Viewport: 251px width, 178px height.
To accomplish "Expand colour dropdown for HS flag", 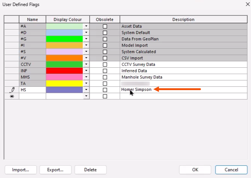I will click(86, 90).
